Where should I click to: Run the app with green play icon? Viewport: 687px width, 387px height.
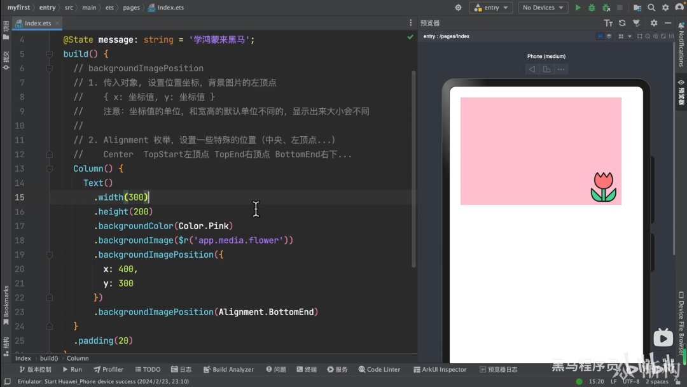pyautogui.click(x=578, y=8)
